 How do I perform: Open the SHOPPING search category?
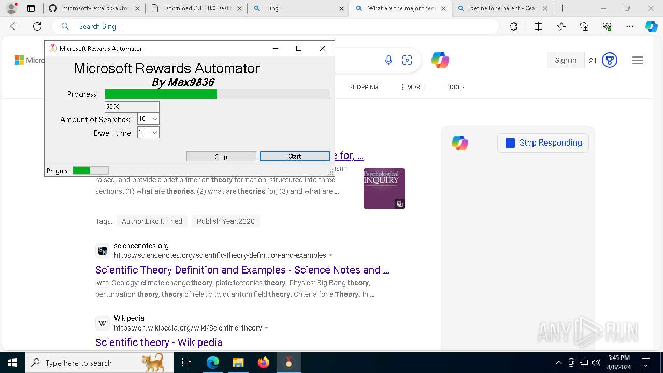(364, 87)
